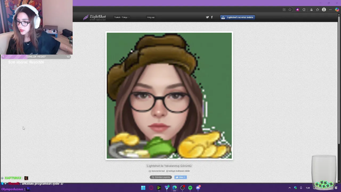
Task: Open Spotify from the taskbar
Action: tap(190, 188)
